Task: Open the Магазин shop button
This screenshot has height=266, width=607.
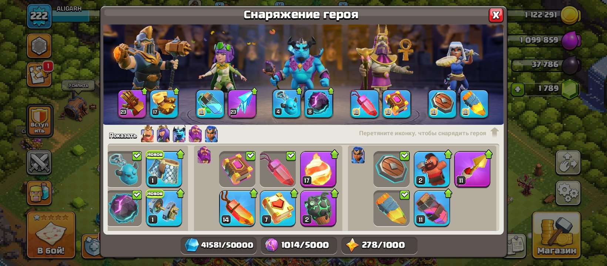Action: [x=556, y=235]
